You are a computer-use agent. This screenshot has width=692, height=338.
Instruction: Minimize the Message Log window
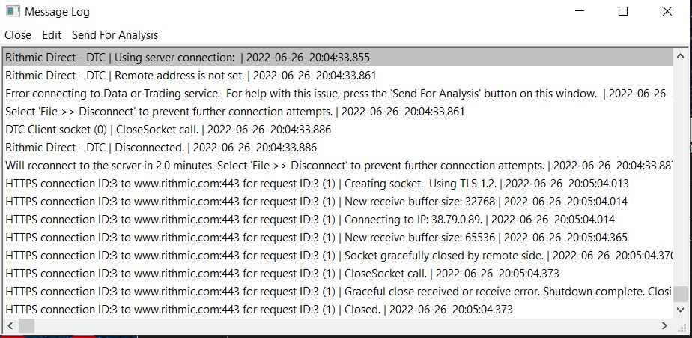(x=580, y=12)
